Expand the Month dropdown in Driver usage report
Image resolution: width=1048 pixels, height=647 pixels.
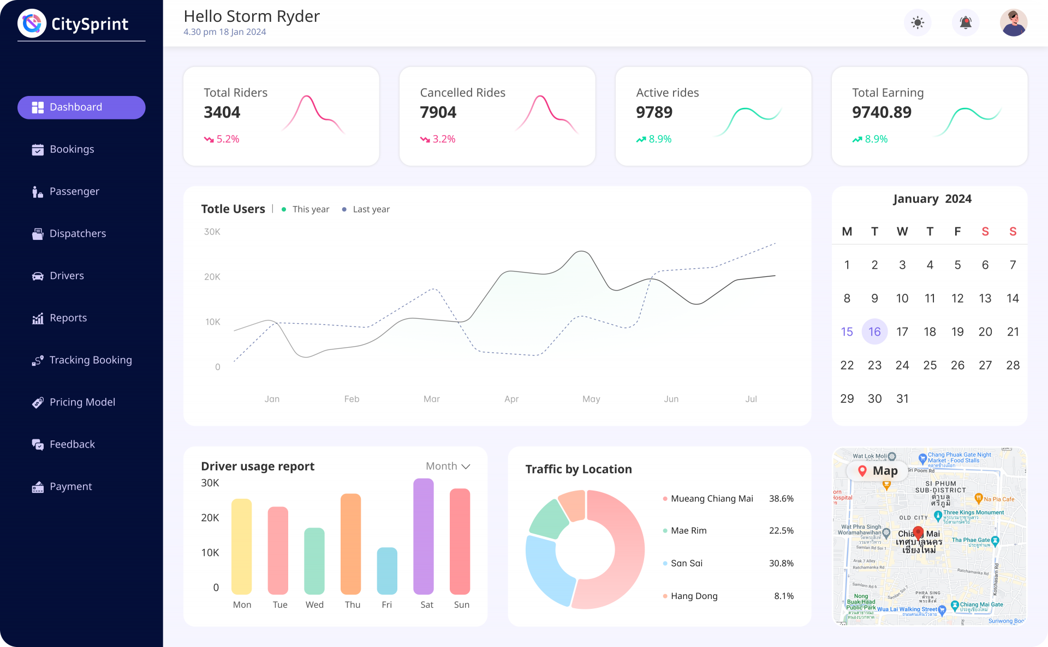click(x=448, y=466)
